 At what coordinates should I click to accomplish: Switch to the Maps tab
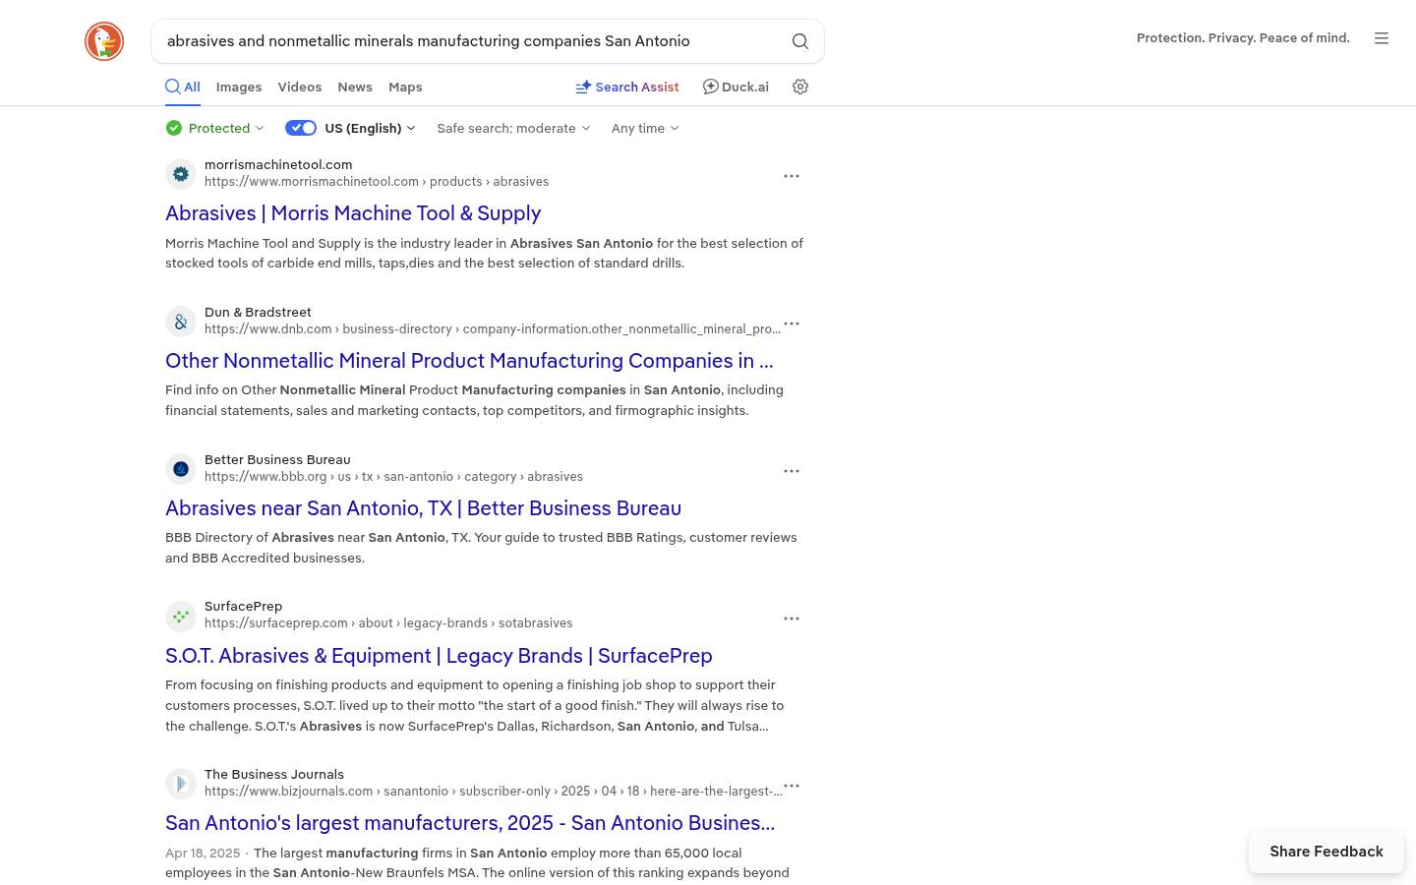pos(405,87)
